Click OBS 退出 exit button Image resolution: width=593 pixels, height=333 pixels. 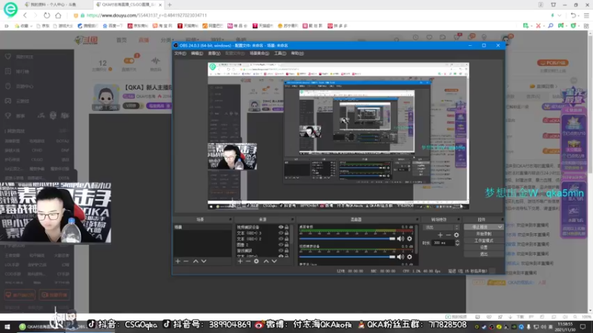tap(484, 254)
